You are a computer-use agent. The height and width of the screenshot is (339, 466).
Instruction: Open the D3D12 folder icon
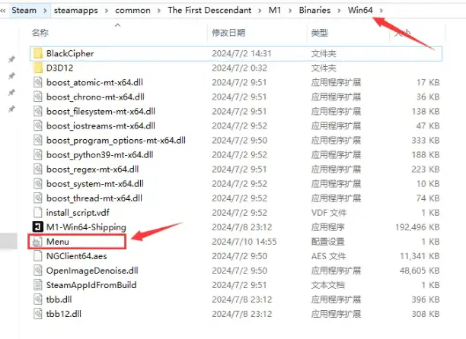[x=38, y=68]
